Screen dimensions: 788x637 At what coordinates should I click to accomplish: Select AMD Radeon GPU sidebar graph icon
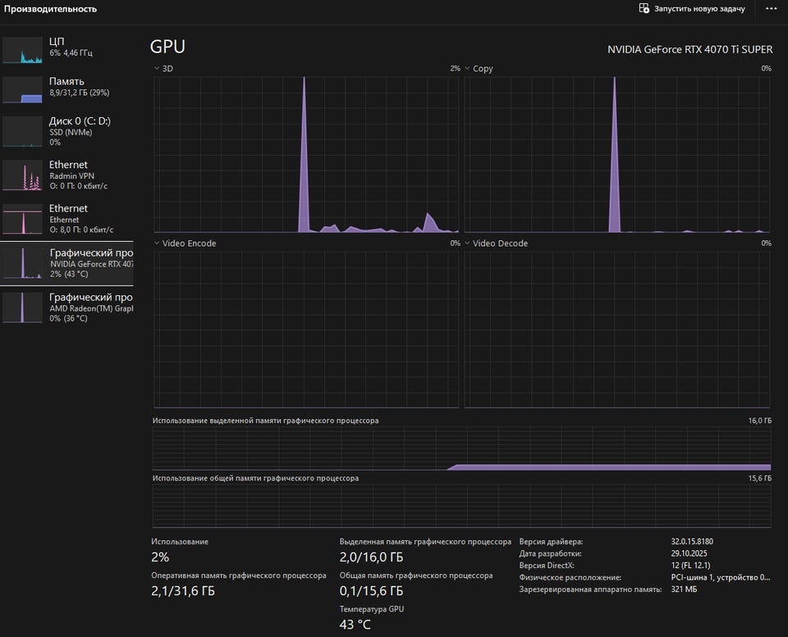pyautogui.click(x=23, y=307)
